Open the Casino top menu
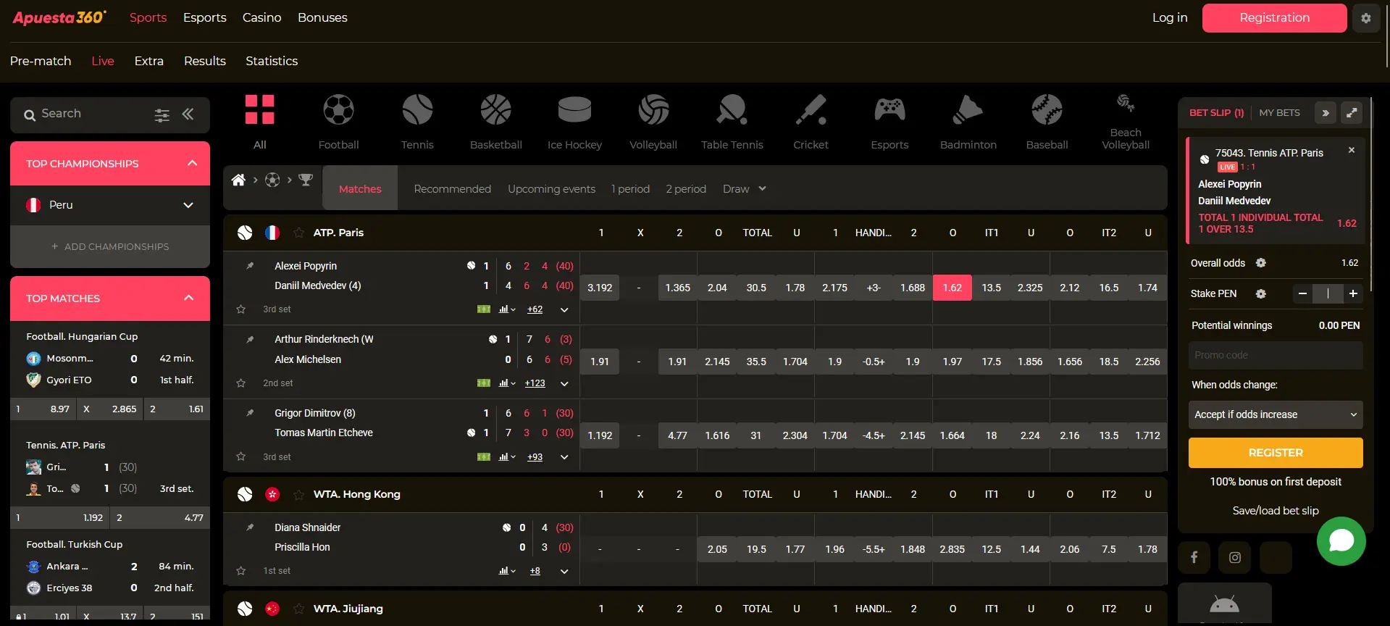The height and width of the screenshot is (626, 1390). click(261, 17)
